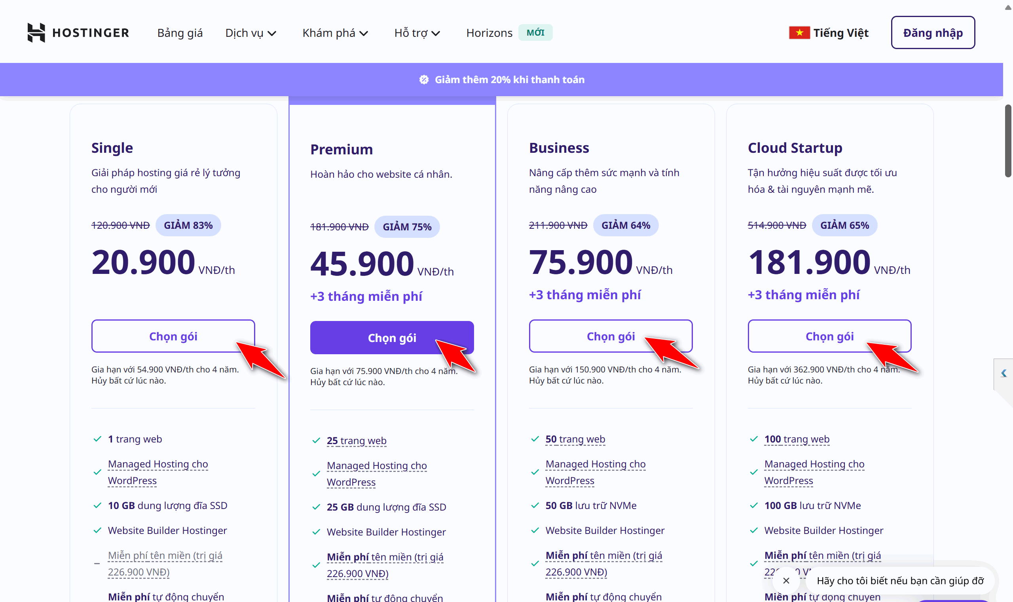This screenshot has height=602, width=1013.
Task: Click Business's +3 tháng miễn phí text
Action: point(585,295)
